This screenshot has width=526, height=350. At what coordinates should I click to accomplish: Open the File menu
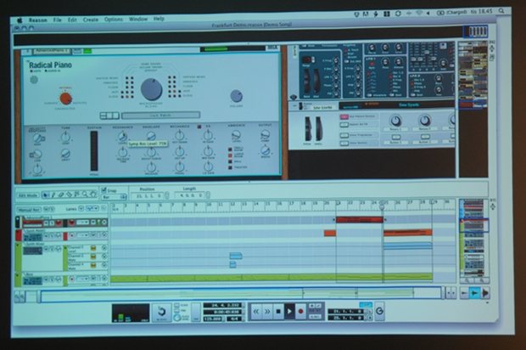58,20
